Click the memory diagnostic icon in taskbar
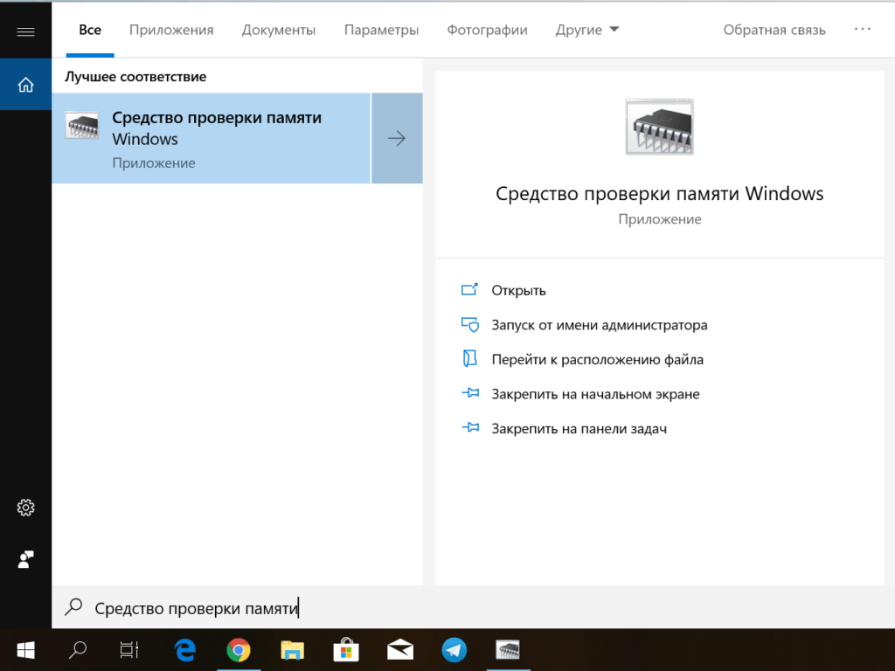Viewport: 895px width, 671px height. click(x=508, y=650)
